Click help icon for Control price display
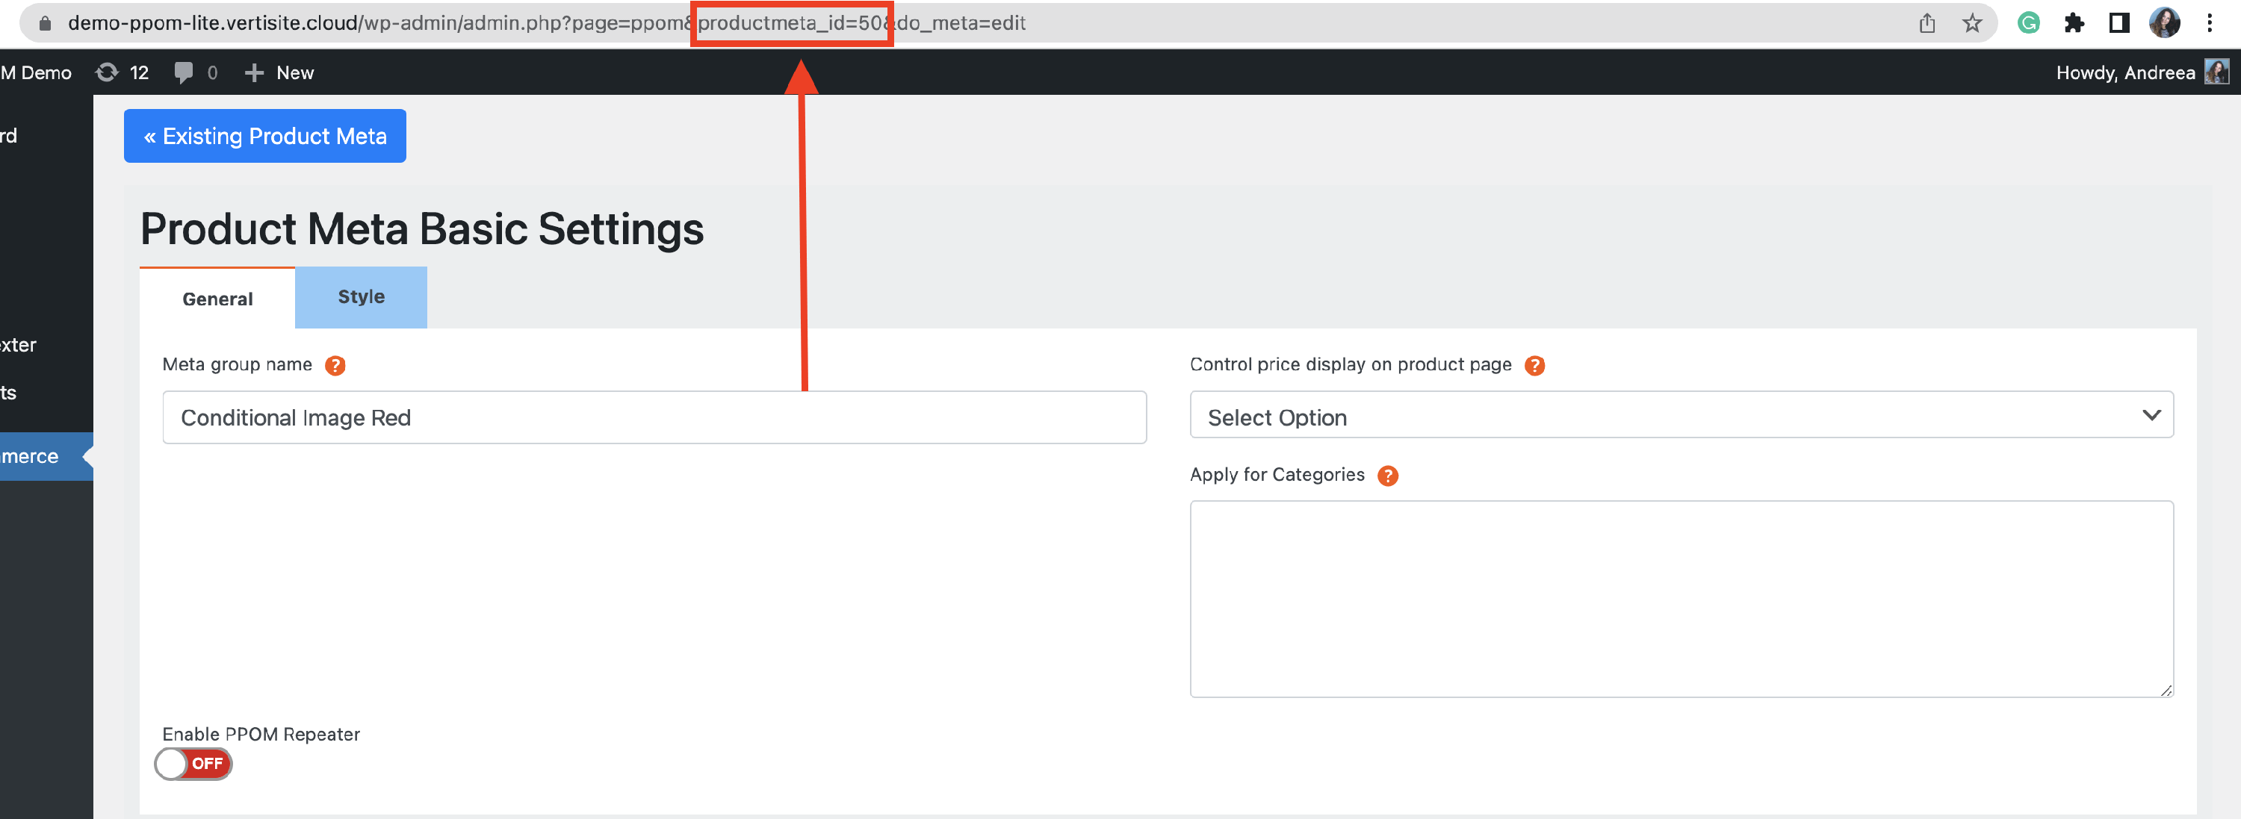This screenshot has height=819, width=2241. coord(1534,365)
